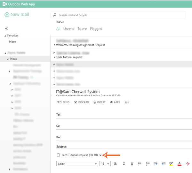Collapse the Favorites section
This screenshot has height=173, width=192.
pos(5,36)
